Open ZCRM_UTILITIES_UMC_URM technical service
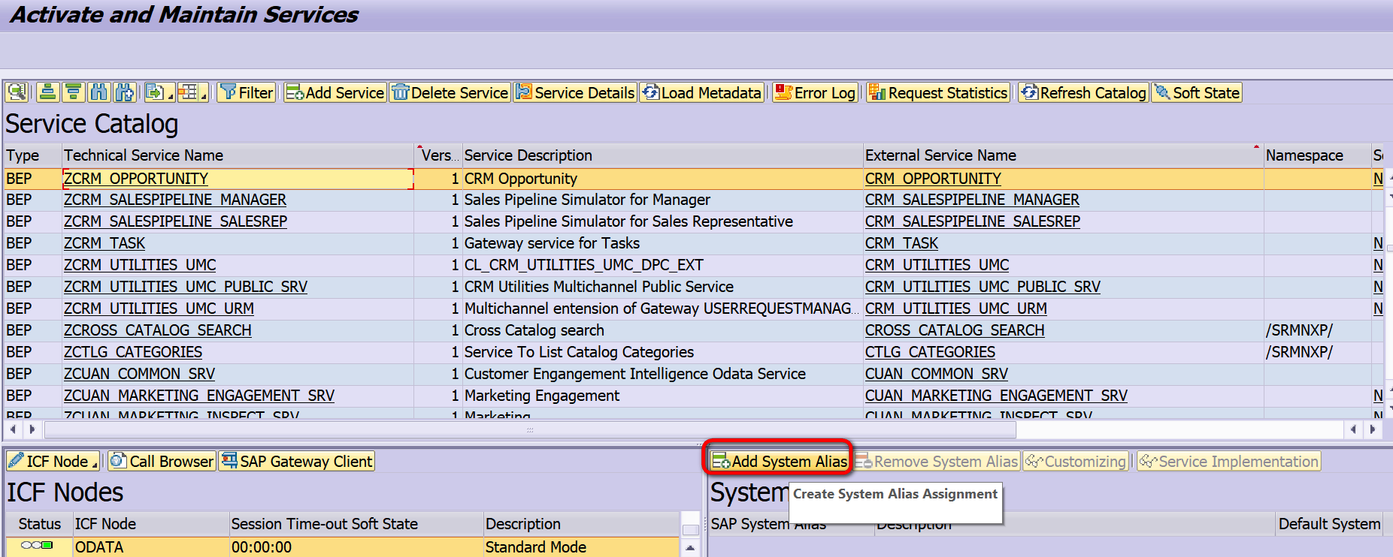Viewport: 1393px width, 557px height. coord(159,309)
